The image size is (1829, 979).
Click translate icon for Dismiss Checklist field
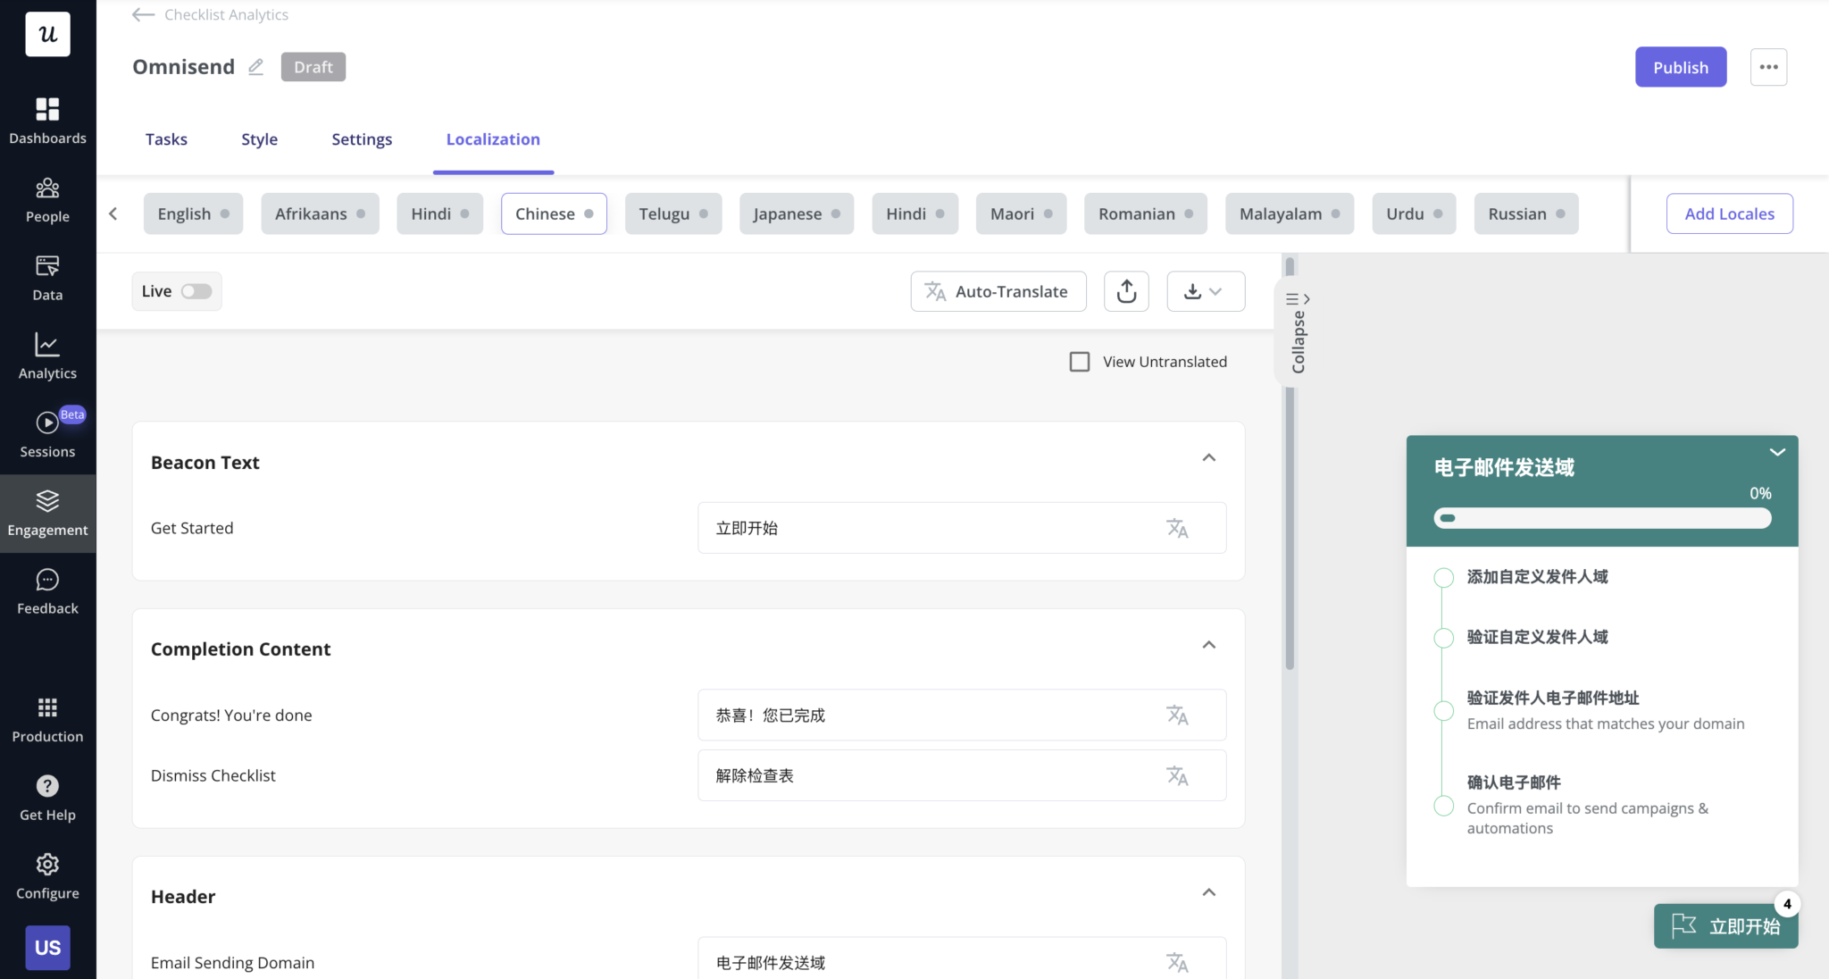(1177, 775)
